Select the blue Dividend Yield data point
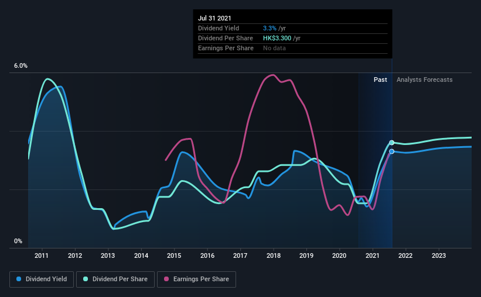Viewport: 481px width, 297px height. (392, 151)
